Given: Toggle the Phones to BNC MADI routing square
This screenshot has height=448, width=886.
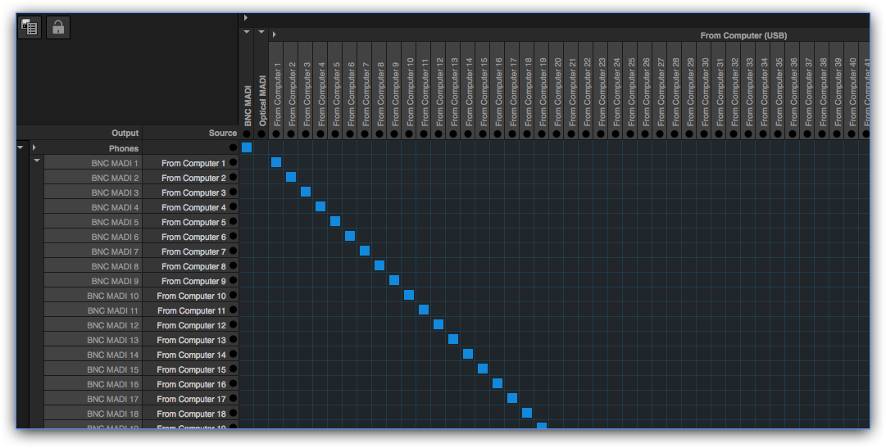Looking at the screenshot, I should [x=247, y=147].
